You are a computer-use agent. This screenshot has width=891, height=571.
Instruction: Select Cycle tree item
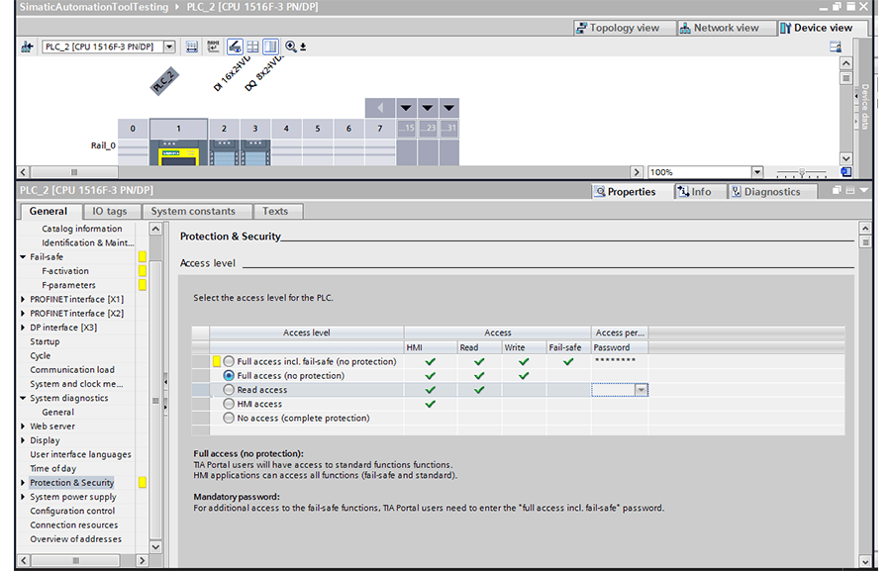click(41, 355)
